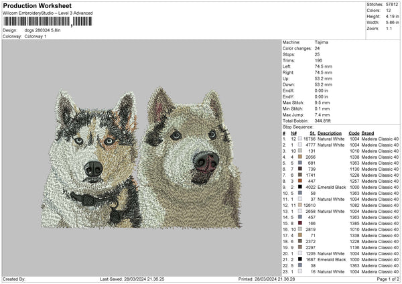Viewport: 402px width, 284px height.
Task: Click the dark brown swatch in stop row 6
Action: [x=300, y=169]
